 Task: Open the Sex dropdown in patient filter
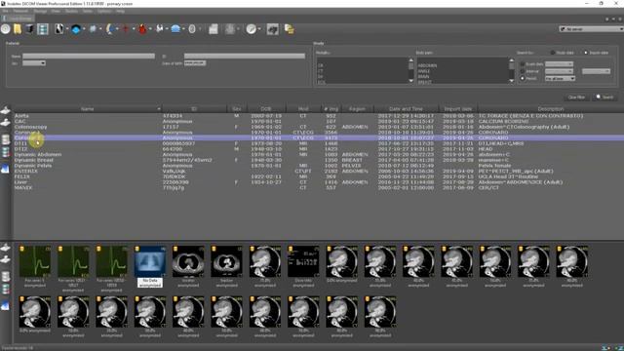click(x=34, y=62)
